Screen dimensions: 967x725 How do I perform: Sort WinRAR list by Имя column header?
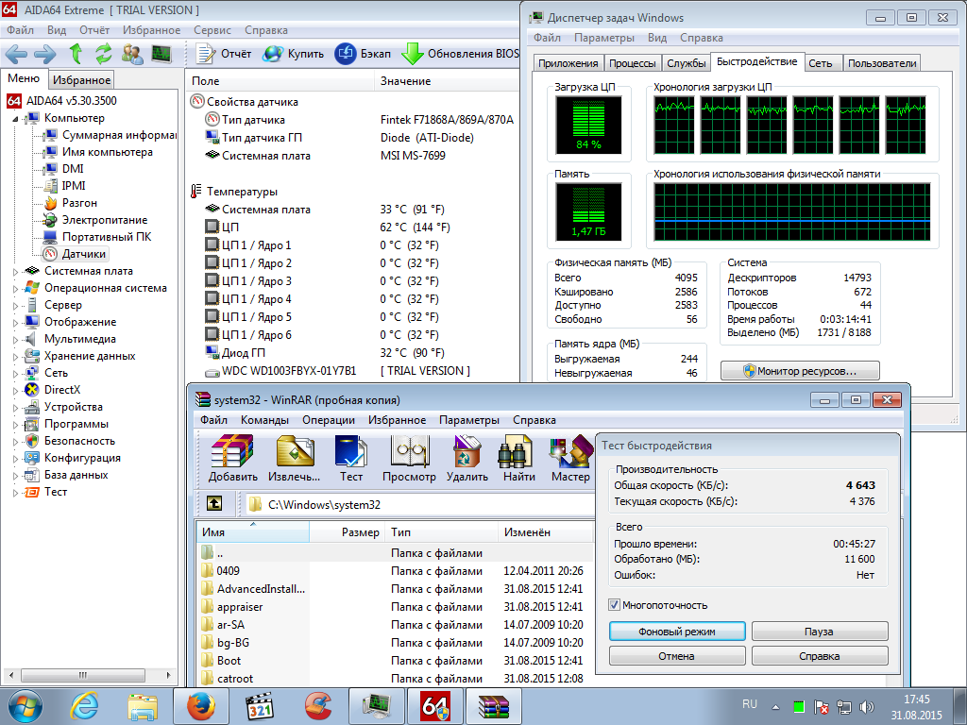click(253, 532)
